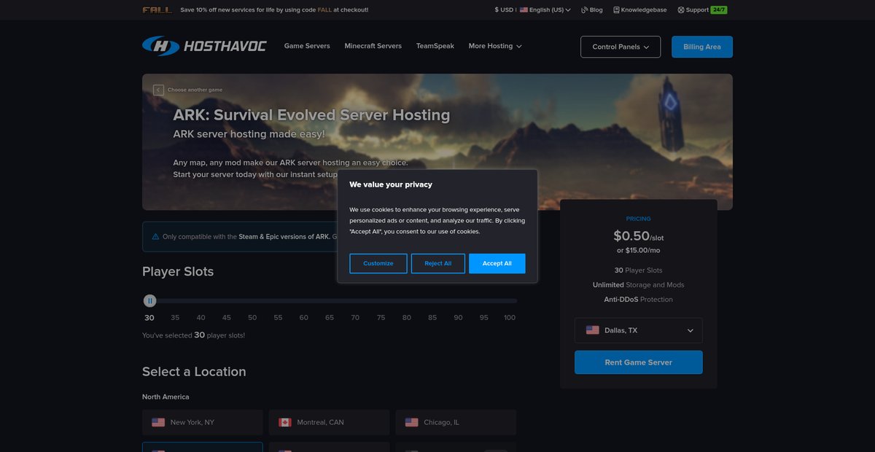875x452 pixels.
Task: Click the 90 slots tick label
Action: pos(458,318)
